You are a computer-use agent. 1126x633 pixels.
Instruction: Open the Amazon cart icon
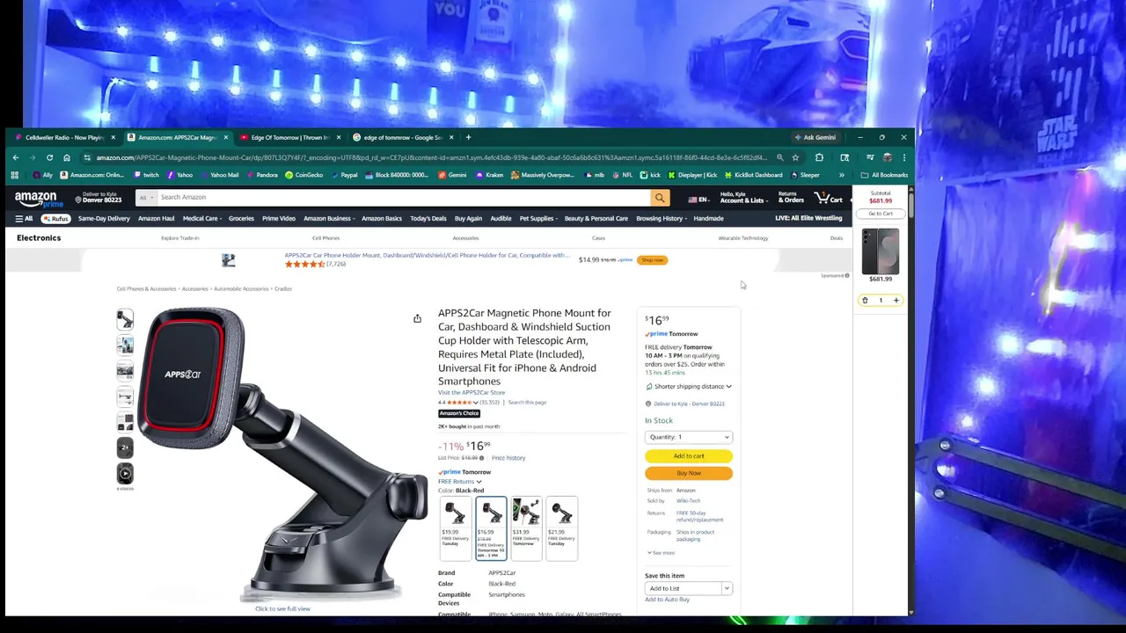pos(828,198)
